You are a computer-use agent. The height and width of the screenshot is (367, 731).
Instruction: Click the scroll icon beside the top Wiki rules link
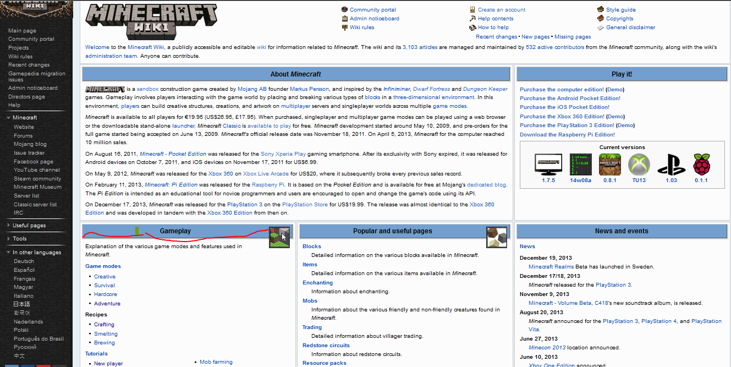345,27
